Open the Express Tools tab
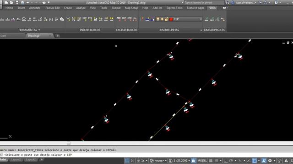293x164 pixels. pyautogui.click(x=174, y=8)
